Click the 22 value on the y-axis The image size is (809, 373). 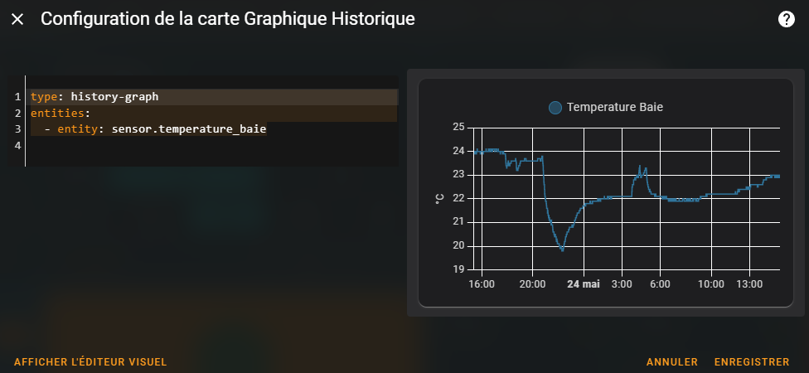458,199
